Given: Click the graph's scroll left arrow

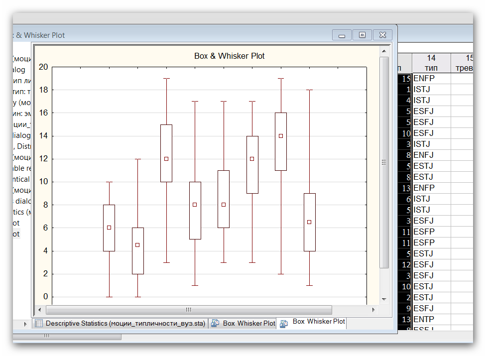Looking at the screenshot, I should 40,310.
